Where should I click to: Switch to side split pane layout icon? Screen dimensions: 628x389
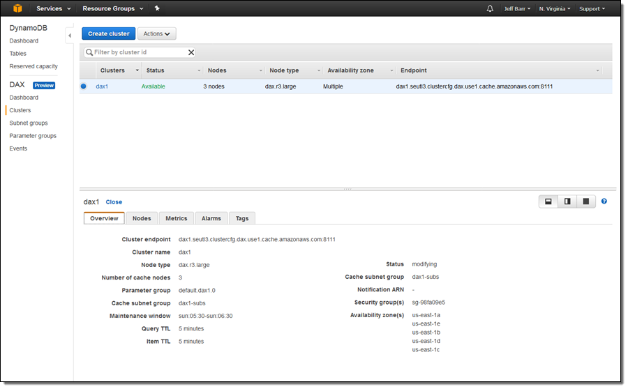coord(567,201)
